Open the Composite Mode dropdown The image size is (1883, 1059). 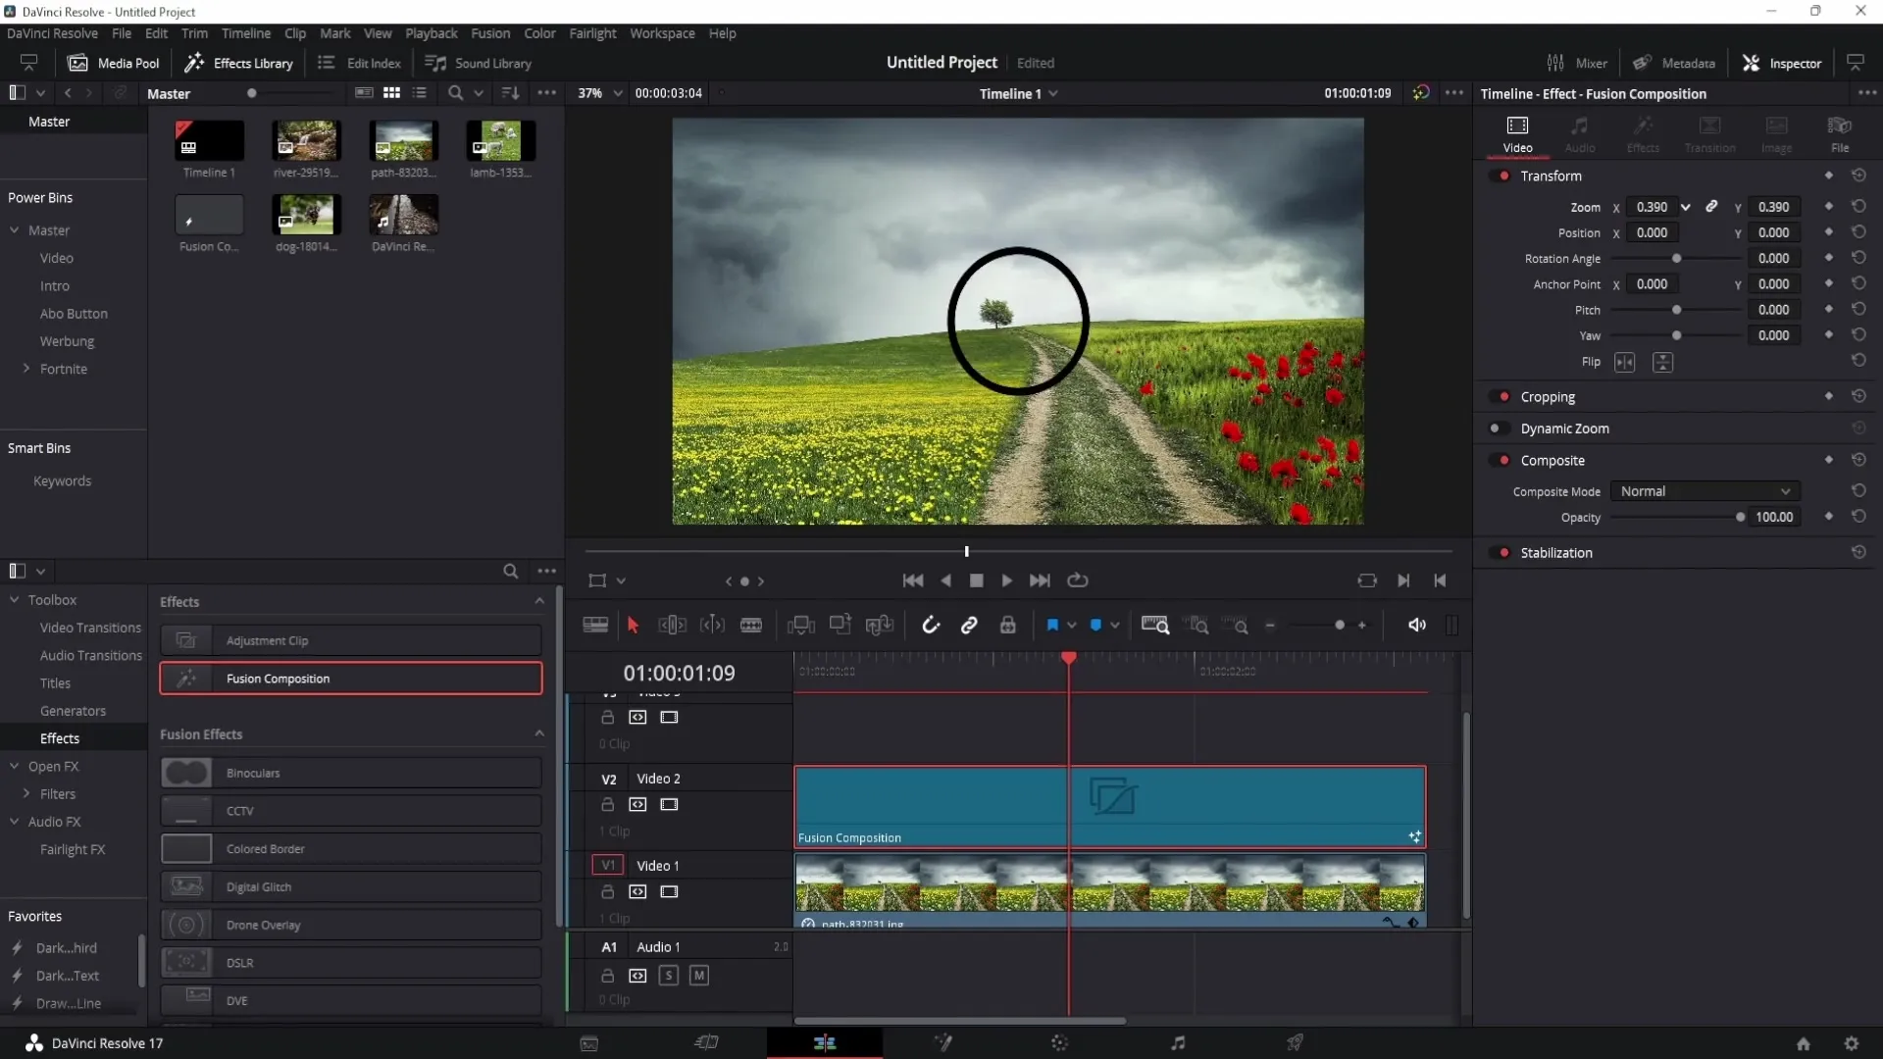point(1702,491)
